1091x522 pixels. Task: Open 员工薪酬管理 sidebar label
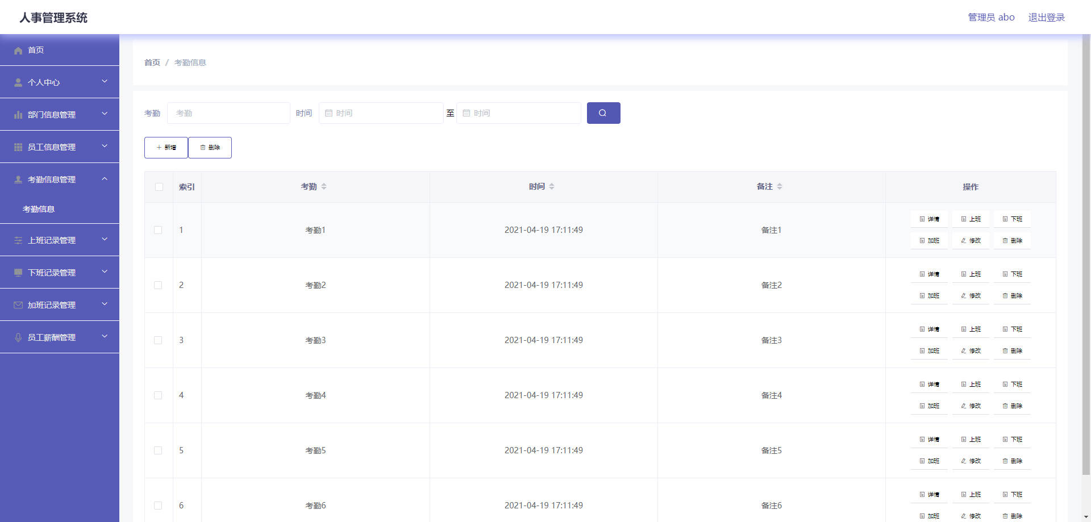[x=52, y=337]
